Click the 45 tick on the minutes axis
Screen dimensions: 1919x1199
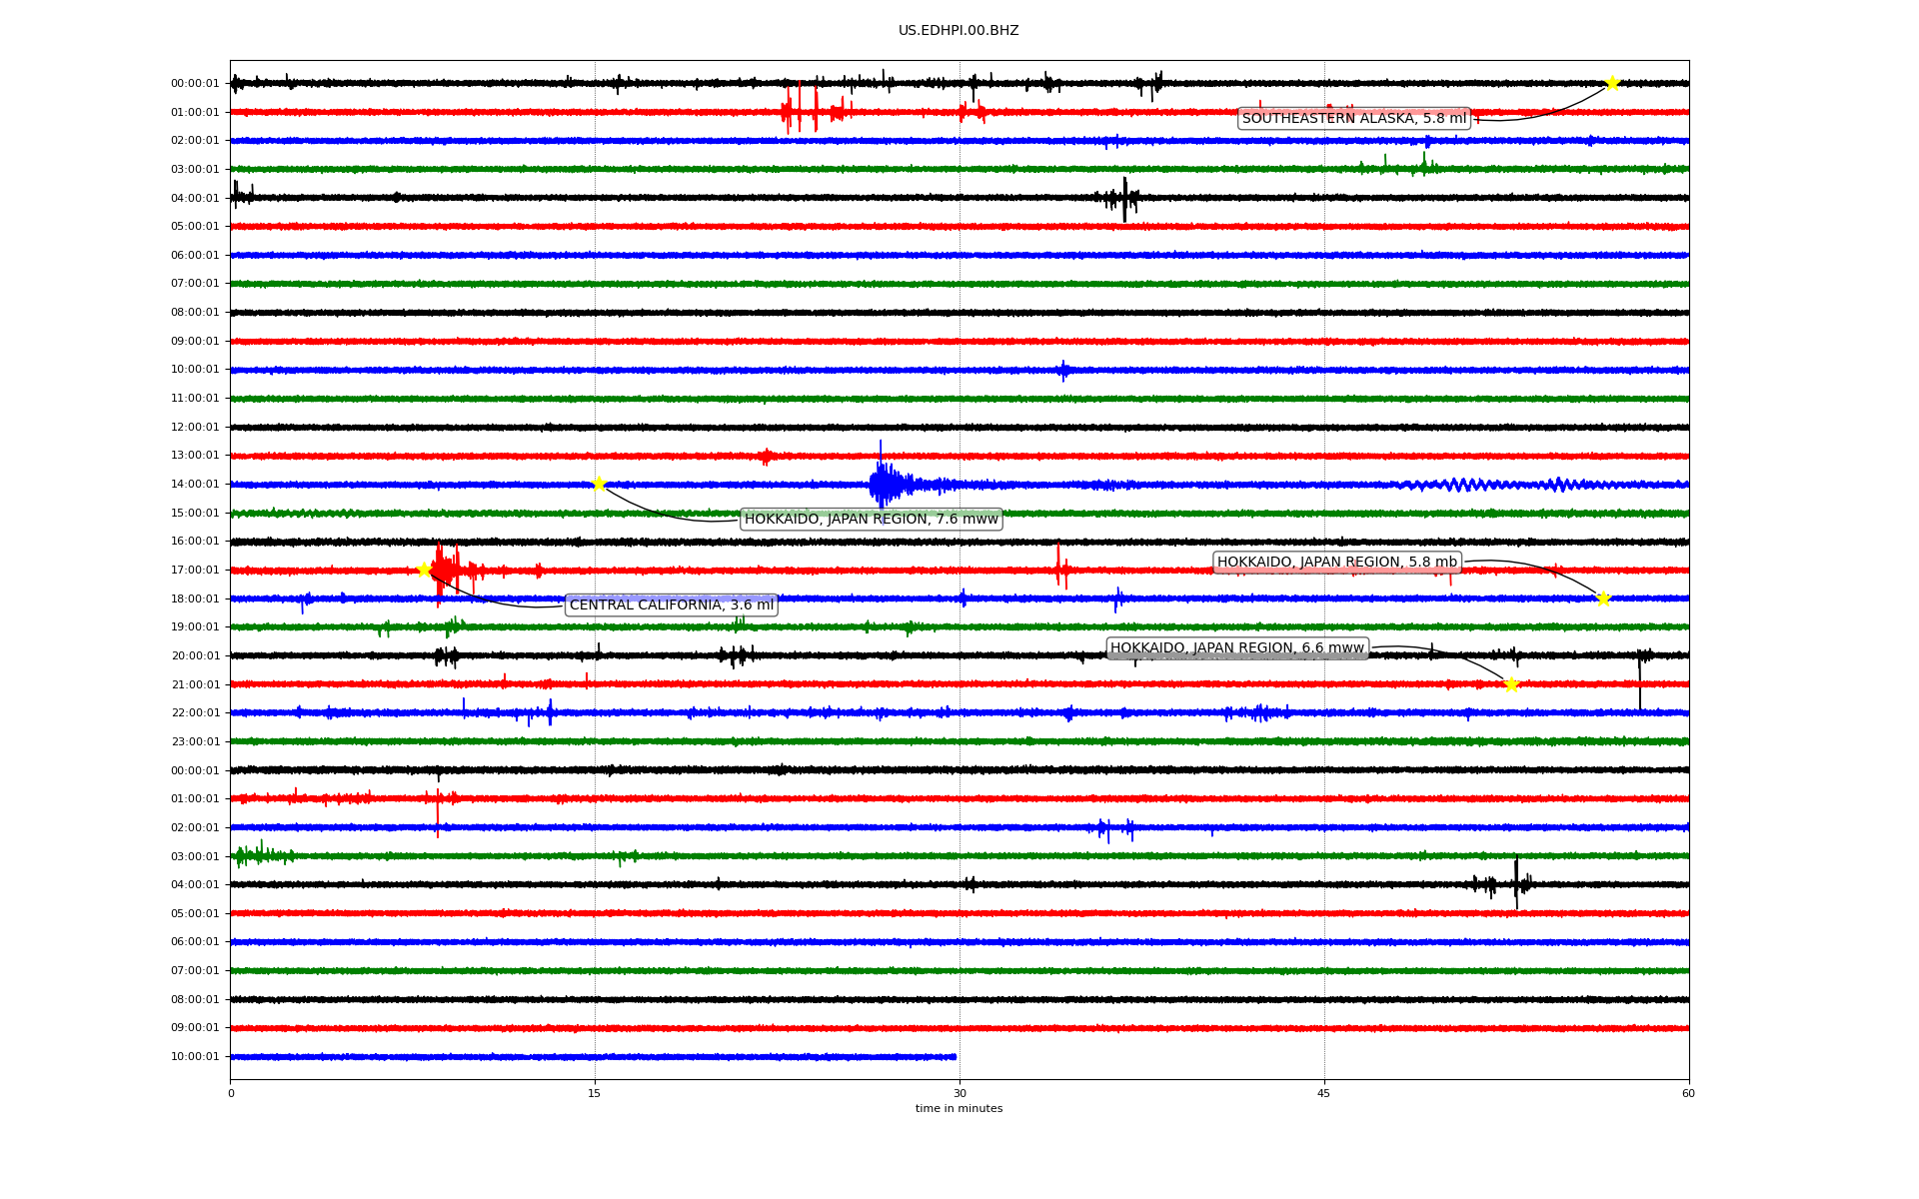1324,1093
